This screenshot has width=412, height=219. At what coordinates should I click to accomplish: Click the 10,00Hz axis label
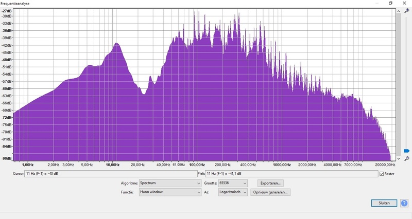(113, 165)
